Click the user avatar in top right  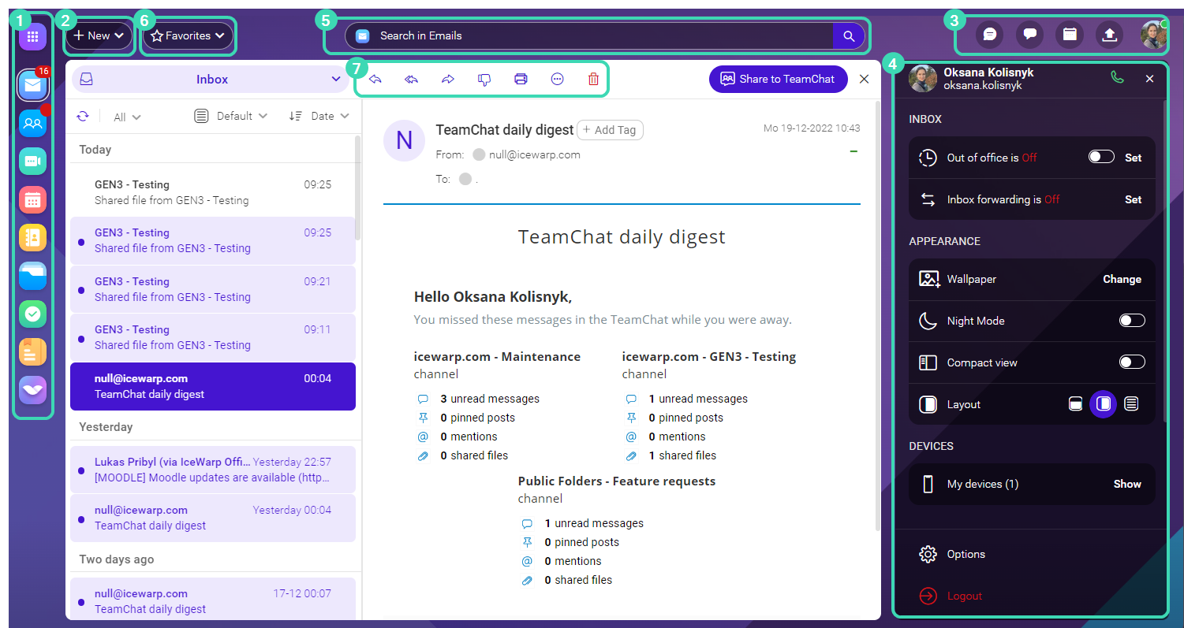pos(1153,35)
